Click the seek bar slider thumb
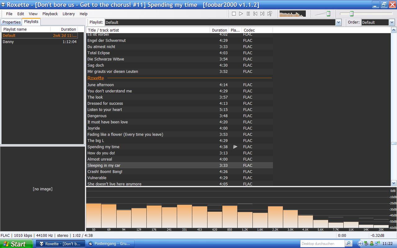 coord(352,14)
